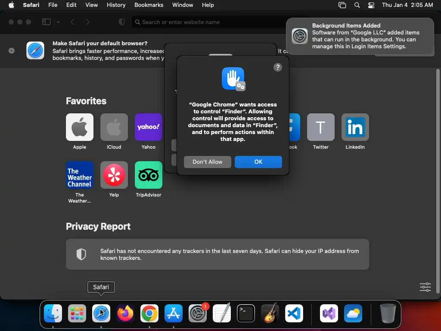This screenshot has height=331, width=441.
Task: Expand the tab group dropdown beside the sidebar button
Action: click(59, 22)
